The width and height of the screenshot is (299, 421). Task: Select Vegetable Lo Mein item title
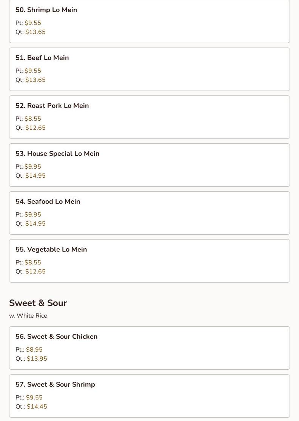coord(51,250)
